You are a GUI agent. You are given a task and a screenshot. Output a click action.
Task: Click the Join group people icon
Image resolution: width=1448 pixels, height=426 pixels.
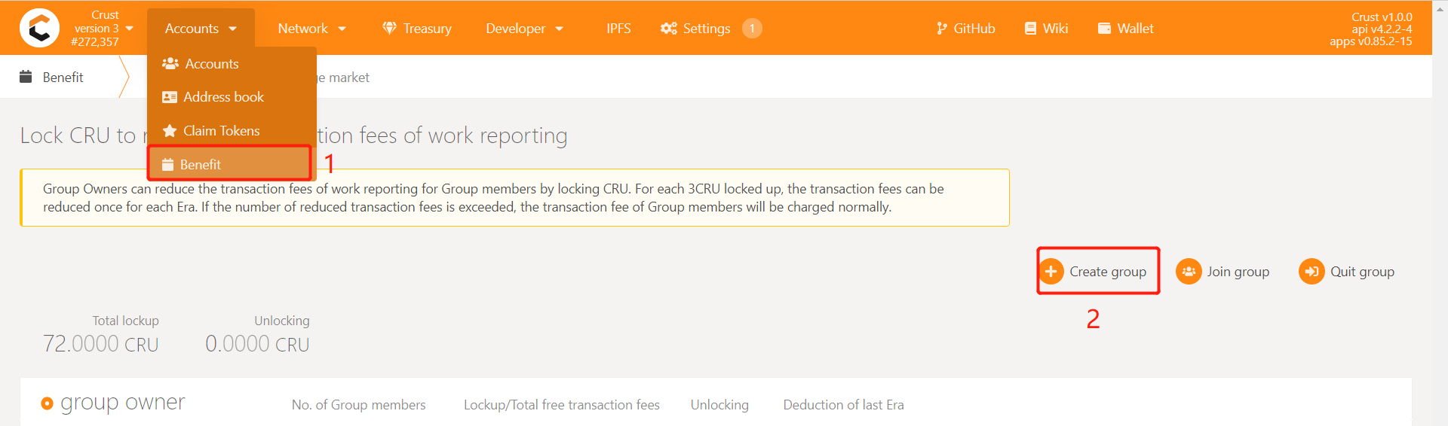1189,271
